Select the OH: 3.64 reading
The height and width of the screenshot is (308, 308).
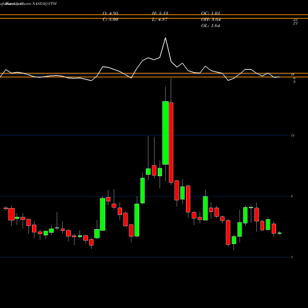211,20
